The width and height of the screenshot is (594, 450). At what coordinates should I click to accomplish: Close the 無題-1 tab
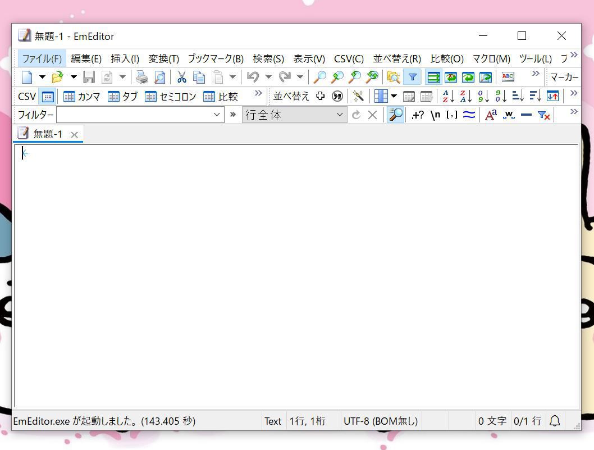[x=74, y=135]
